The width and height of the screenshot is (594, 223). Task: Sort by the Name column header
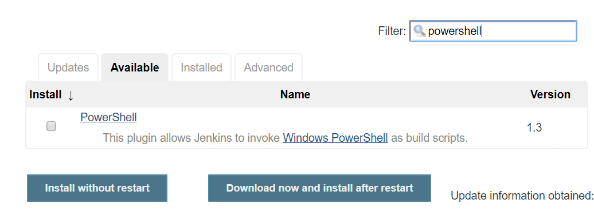tap(295, 94)
